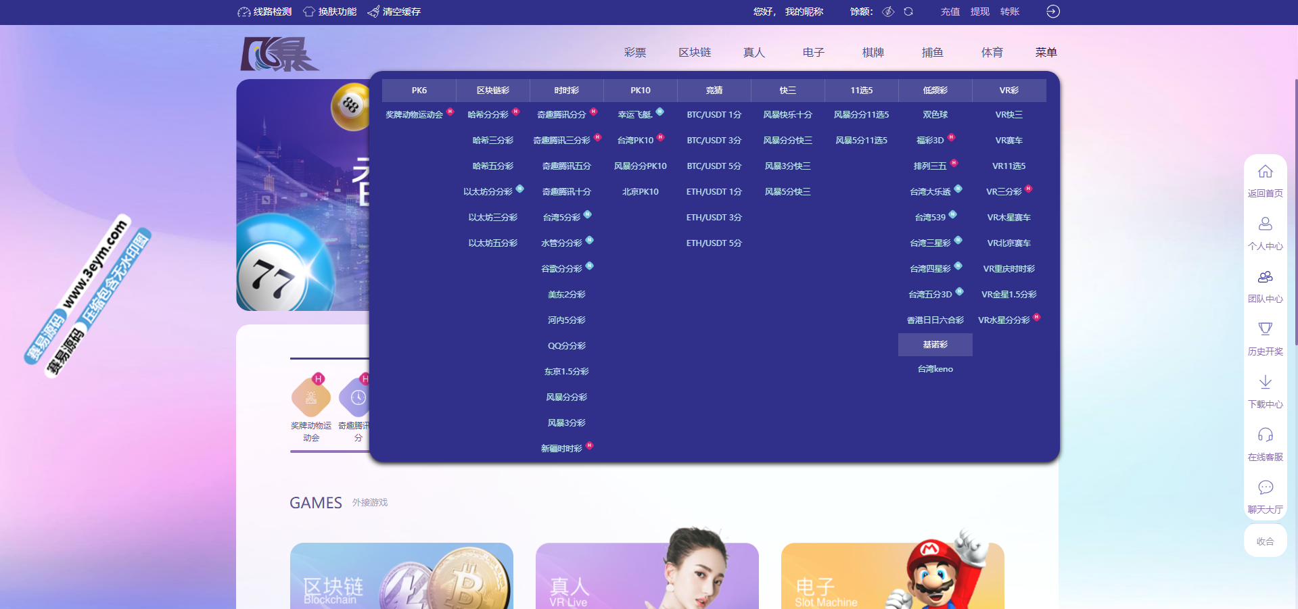
Task: Collapse the sidebar with 收合 button
Action: point(1265,541)
